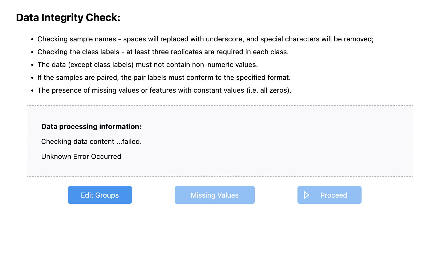Click the play triangle icon in Proceed
This screenshot has width=447, height=259.
coord(307,195)
